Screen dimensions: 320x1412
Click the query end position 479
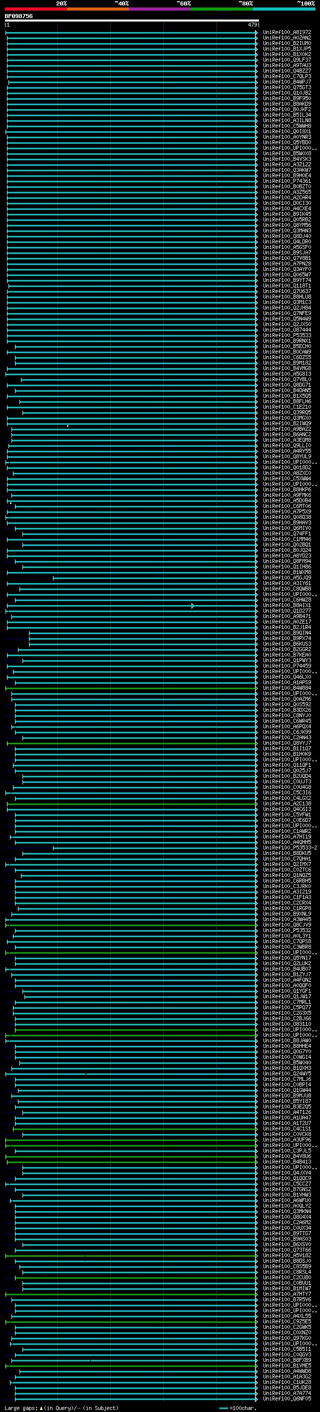[252, 25]
